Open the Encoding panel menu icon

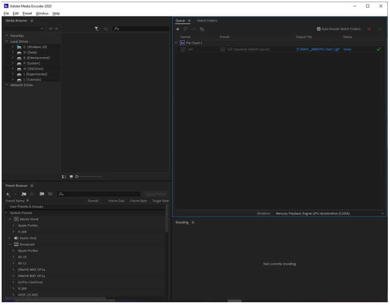click(x=193, y=222)
